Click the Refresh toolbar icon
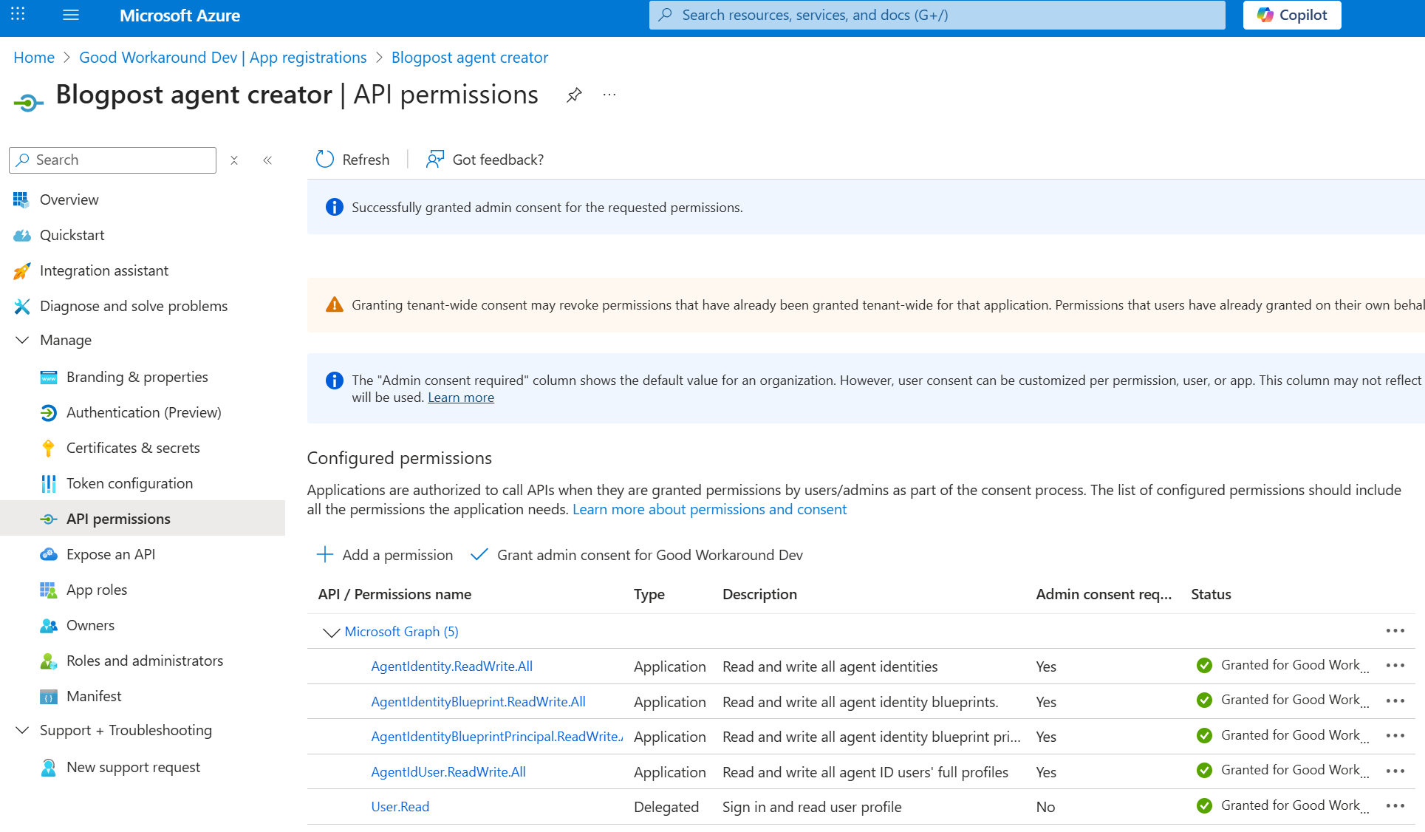The width and height of the screenshot is (1425, 832). pyautogui.click(x=325, y=160)
